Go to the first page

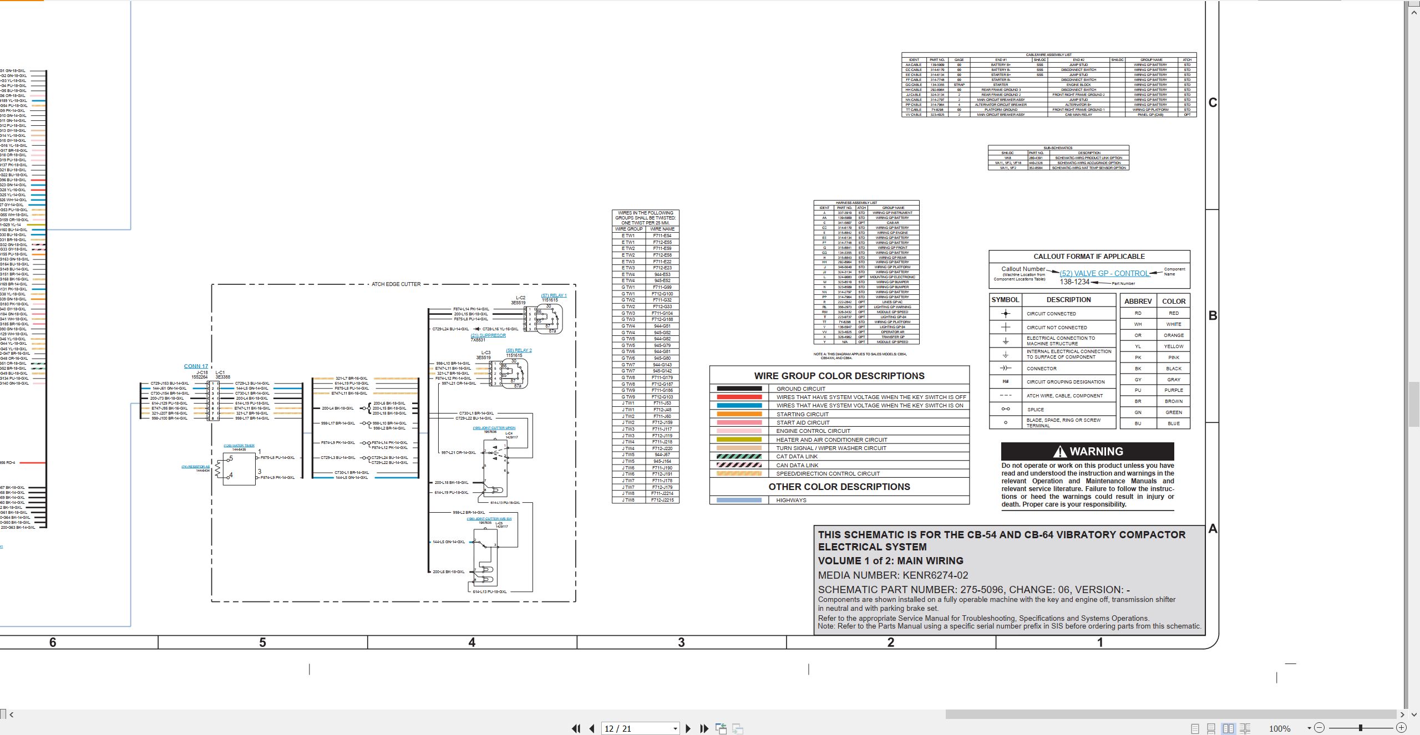576,728
